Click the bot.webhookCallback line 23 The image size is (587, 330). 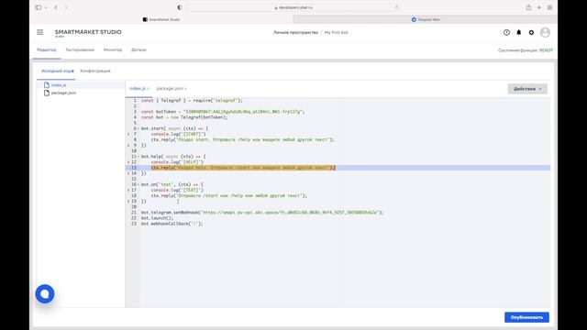coord(172,224)
